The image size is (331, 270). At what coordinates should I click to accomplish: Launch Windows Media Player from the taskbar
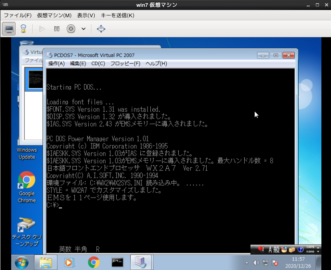[x=69, y=262]
